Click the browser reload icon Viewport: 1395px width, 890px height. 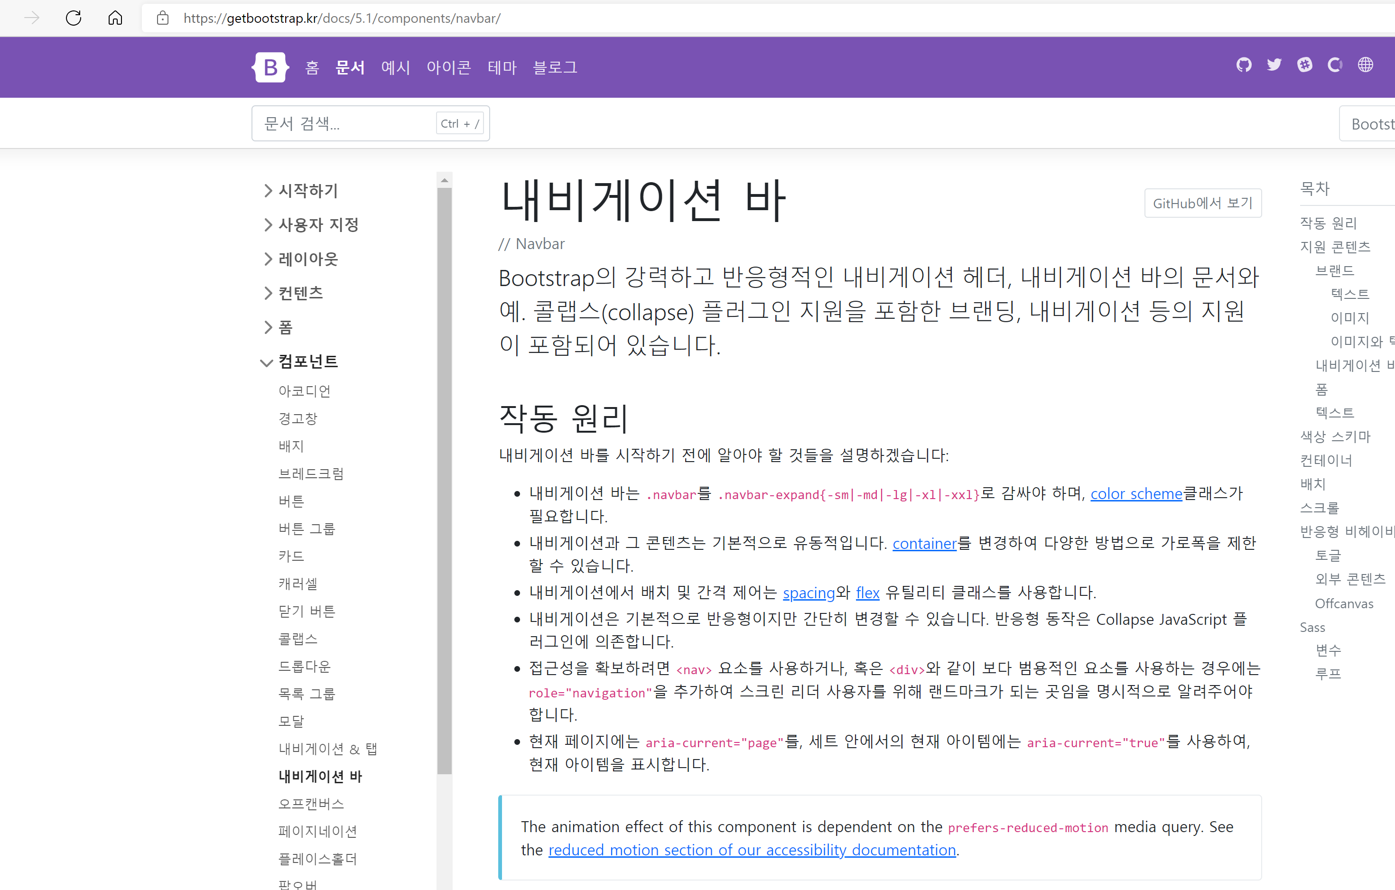point(74,18)
